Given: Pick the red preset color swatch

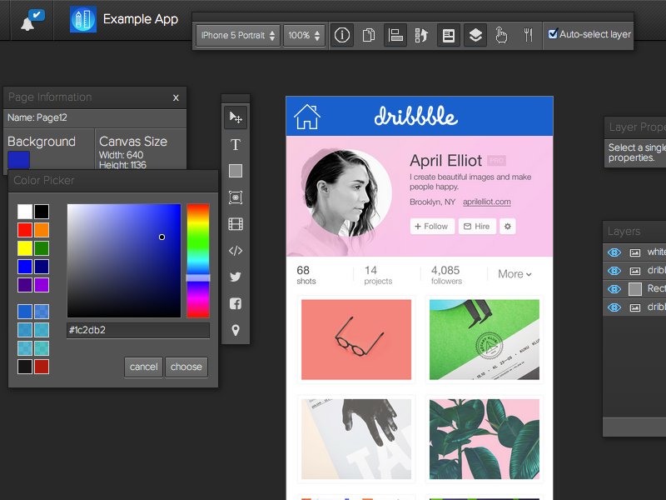Looking at the screenshot, I should click(25, 230).
